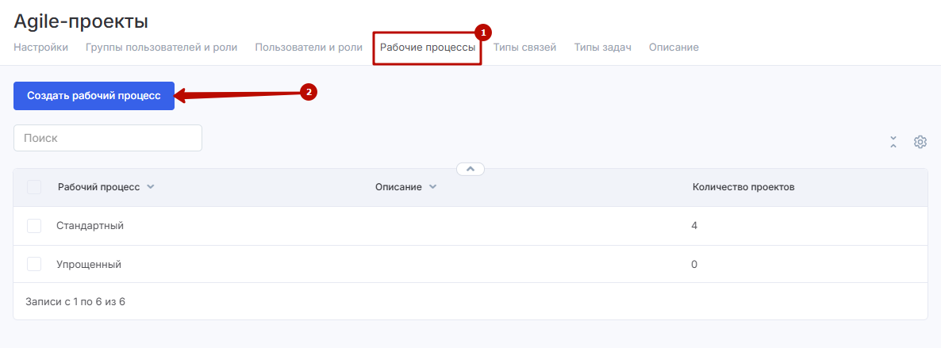Open the Рабочий процесс column dropdown arrow
Screen dimensions: 941x348
151,187
